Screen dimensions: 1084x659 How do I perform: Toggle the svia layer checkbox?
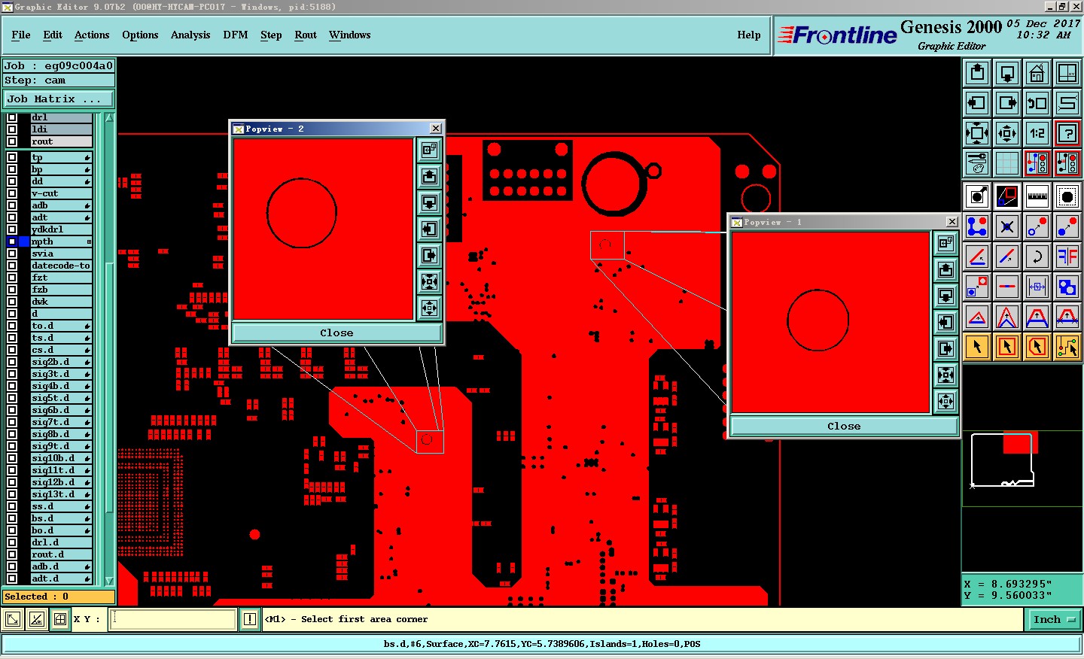tap(12, 254)
